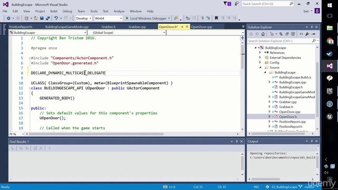Click the editor split window handle
338x190 pixels.
242,38
